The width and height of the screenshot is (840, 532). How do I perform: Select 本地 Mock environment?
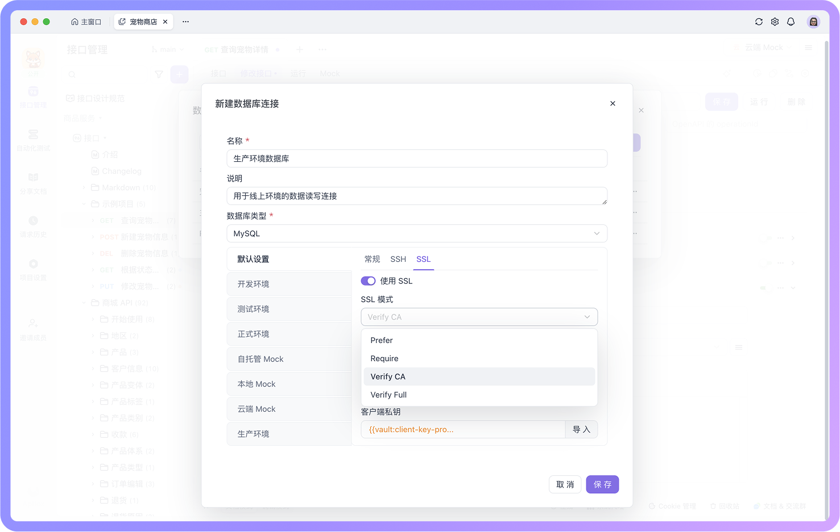(289, 384)
